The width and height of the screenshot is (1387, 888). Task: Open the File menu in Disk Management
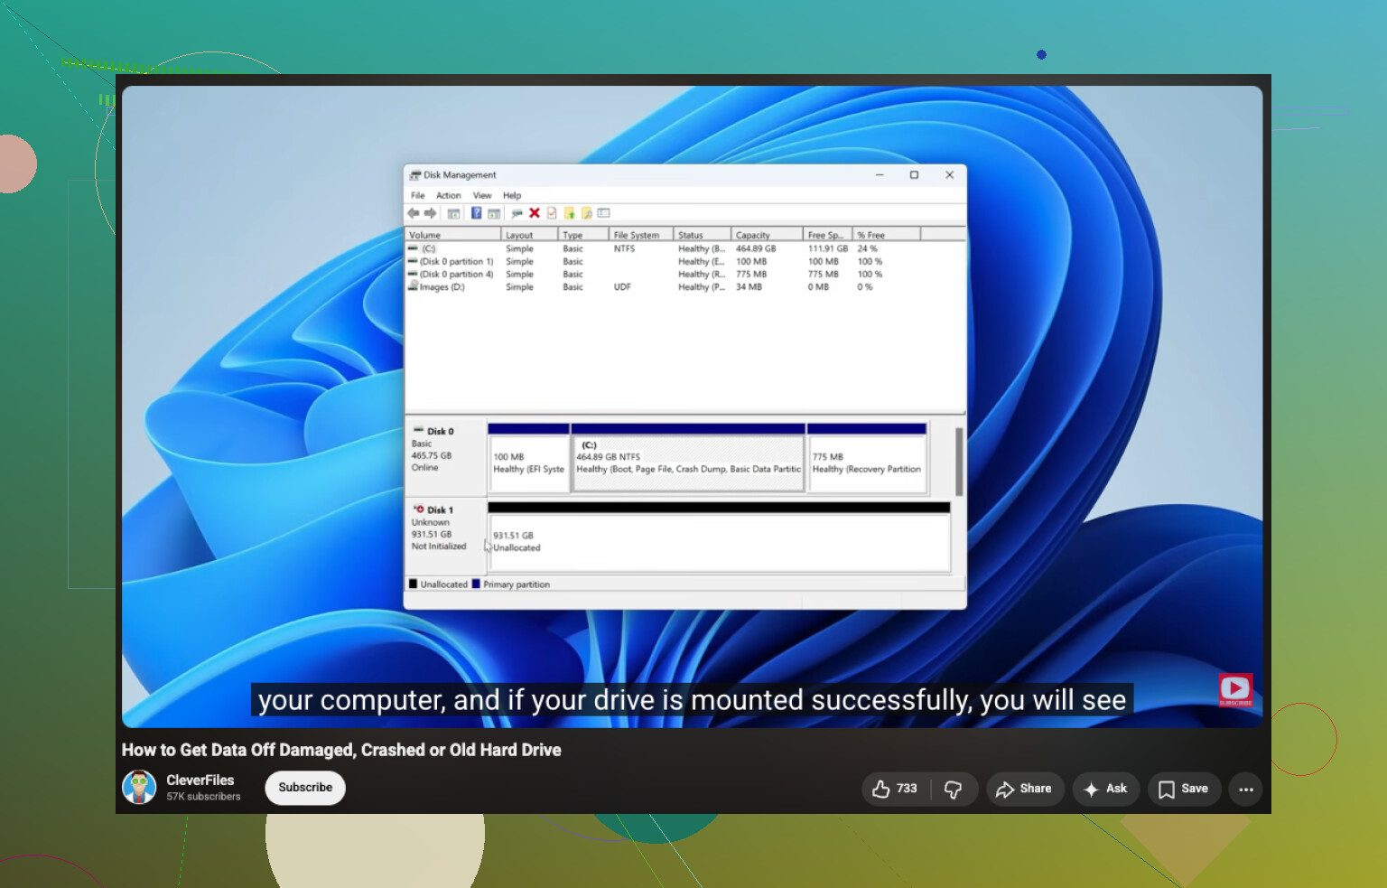tap(417, 195)
